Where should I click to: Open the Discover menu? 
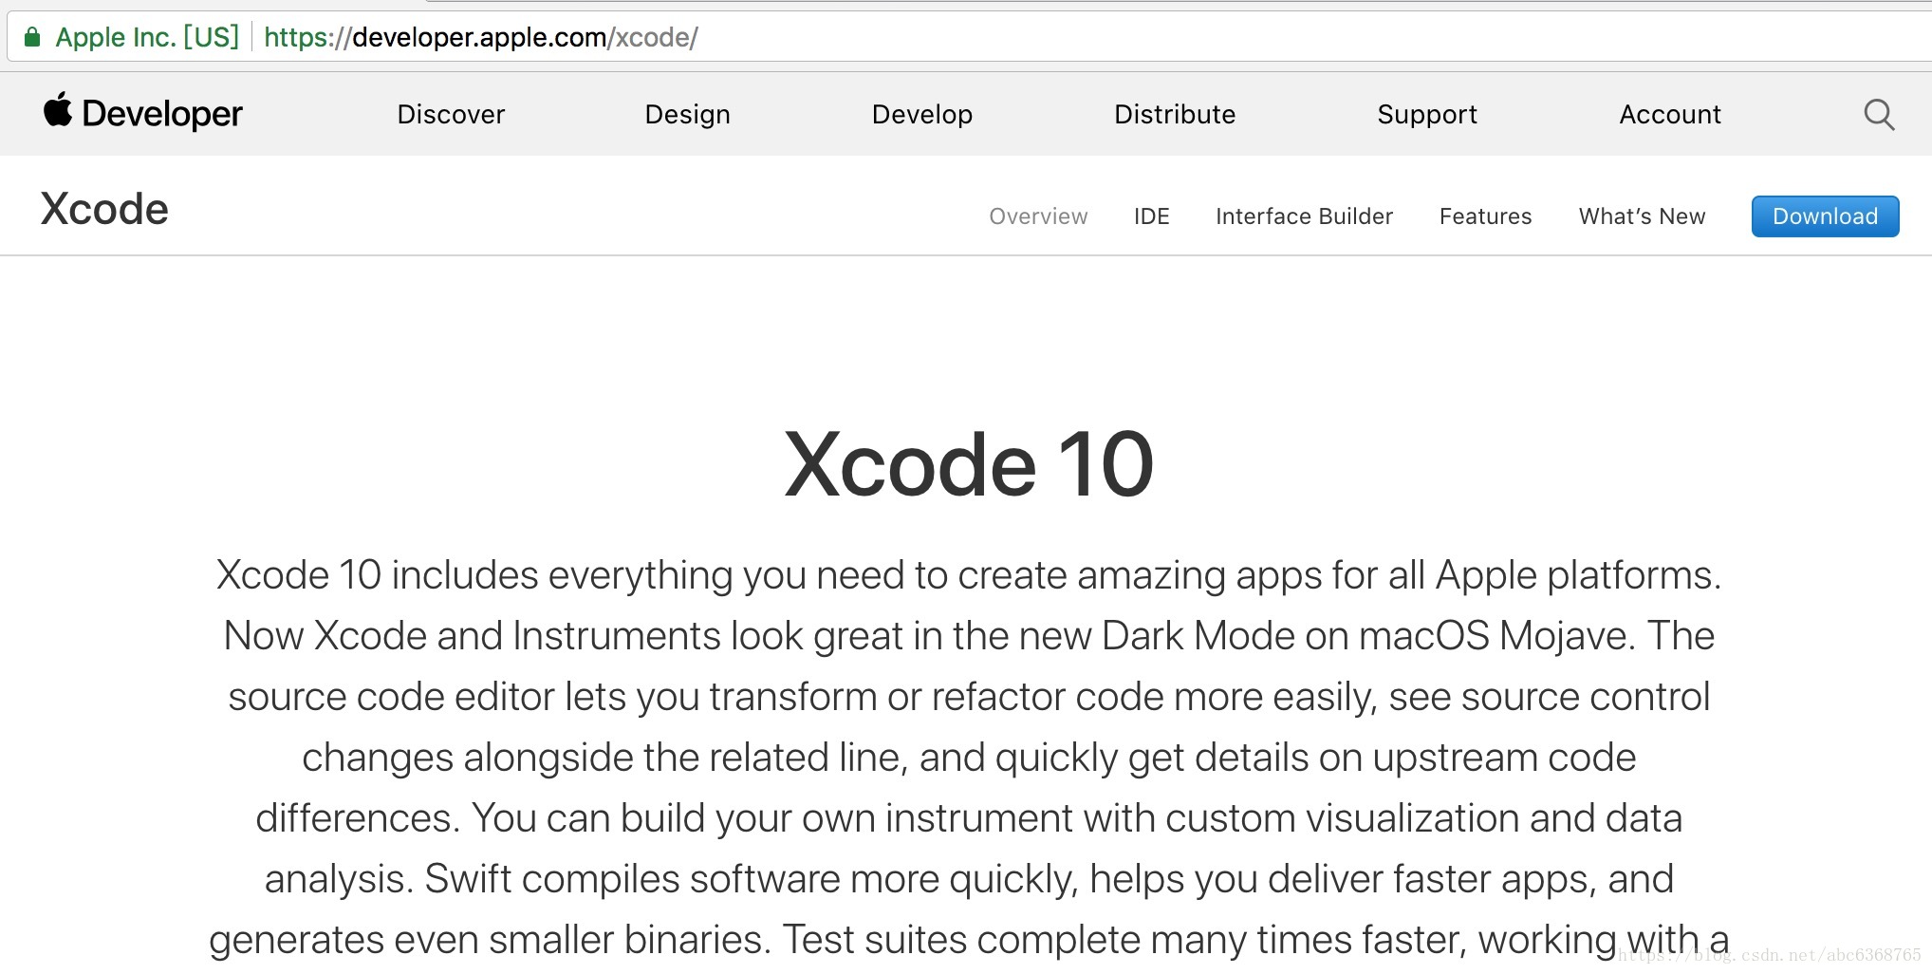(450, 114)
